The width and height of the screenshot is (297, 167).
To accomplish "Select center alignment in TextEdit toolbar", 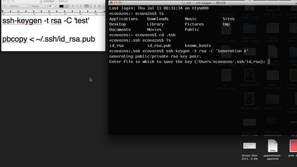I will (91, 6).
